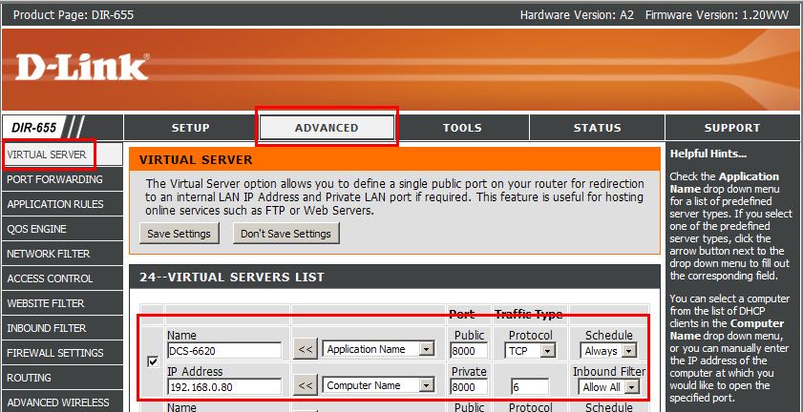Open the Application Name dropdown

click(378, 349)
